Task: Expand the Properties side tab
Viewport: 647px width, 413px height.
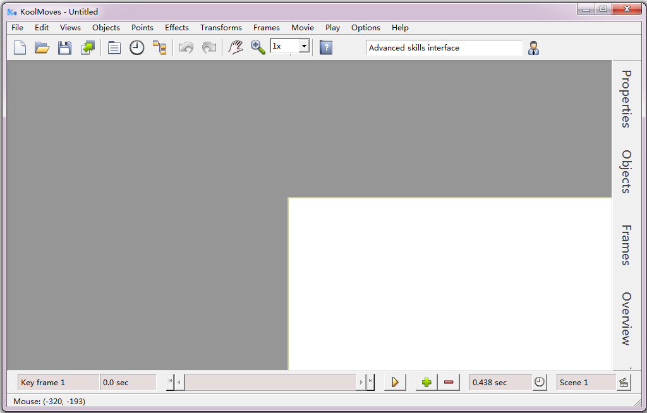Action: (x=626, y=99)
